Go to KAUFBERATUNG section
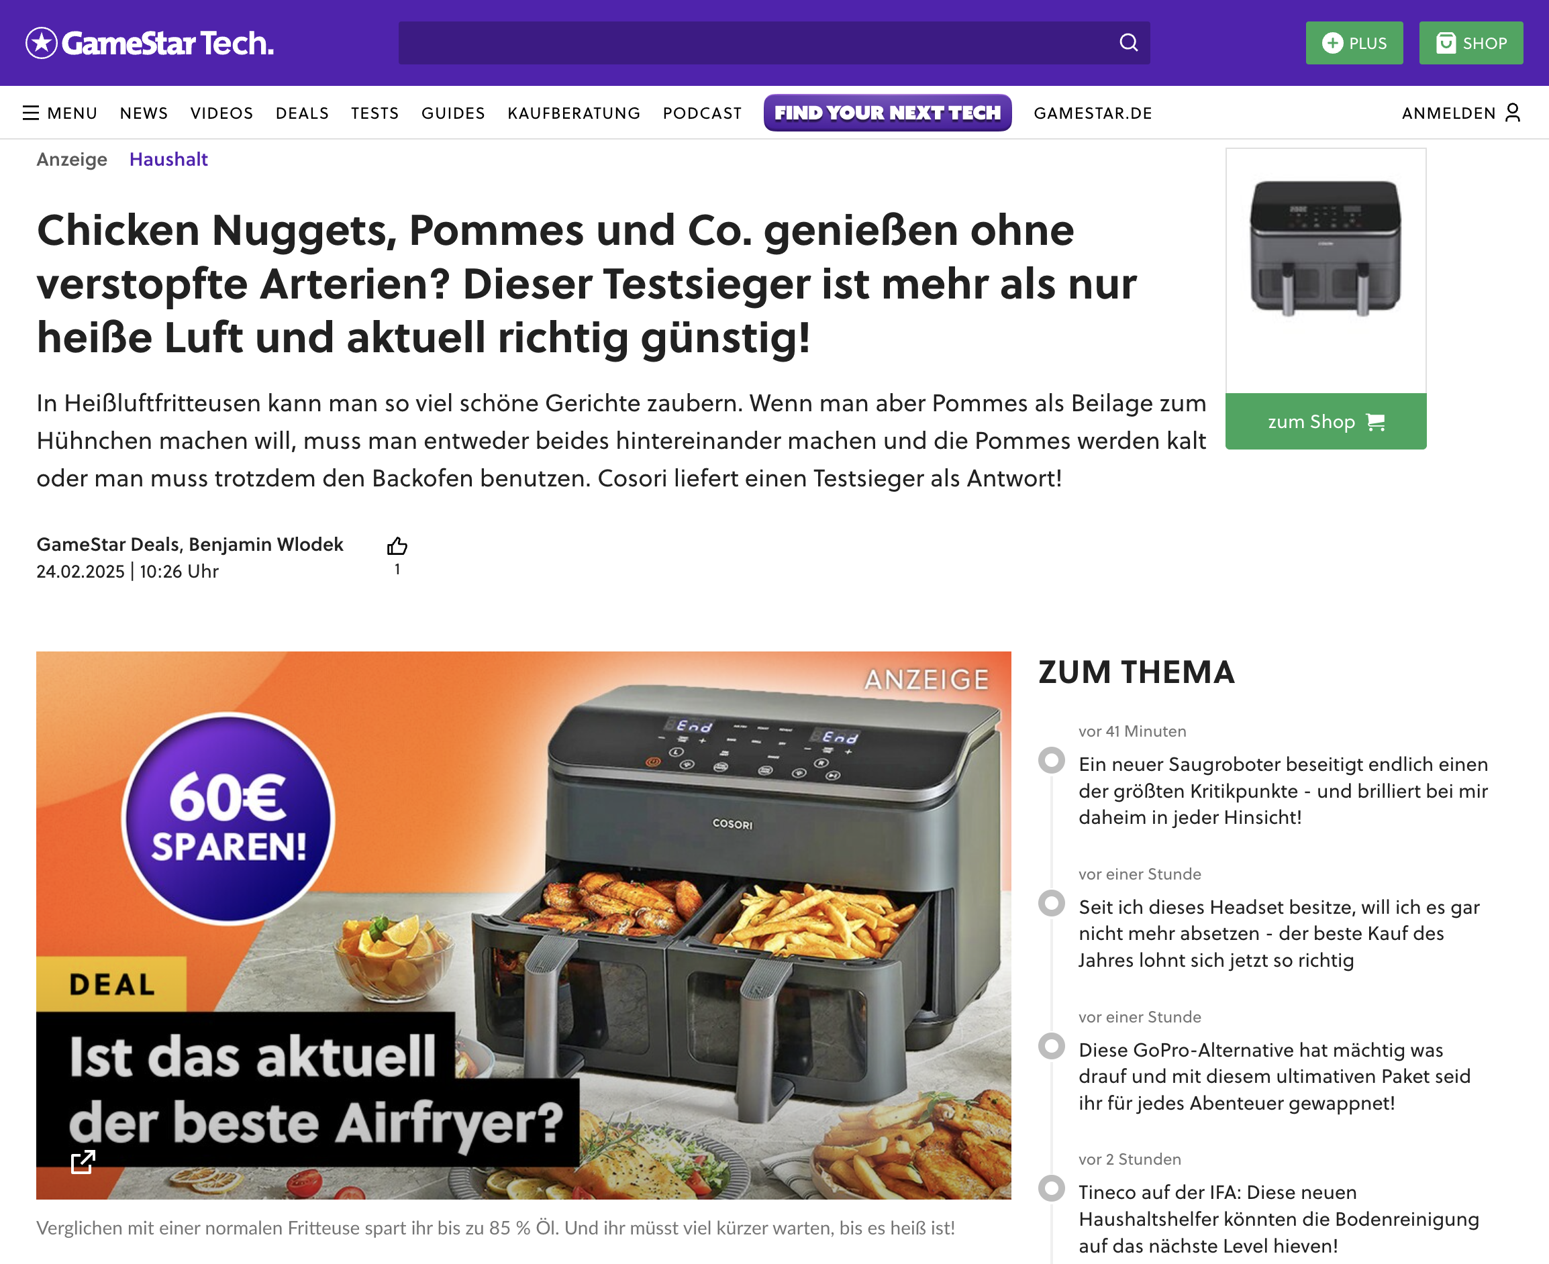Image resolution: width=1549 pixels, height=1264 pixels. [574, 113]
